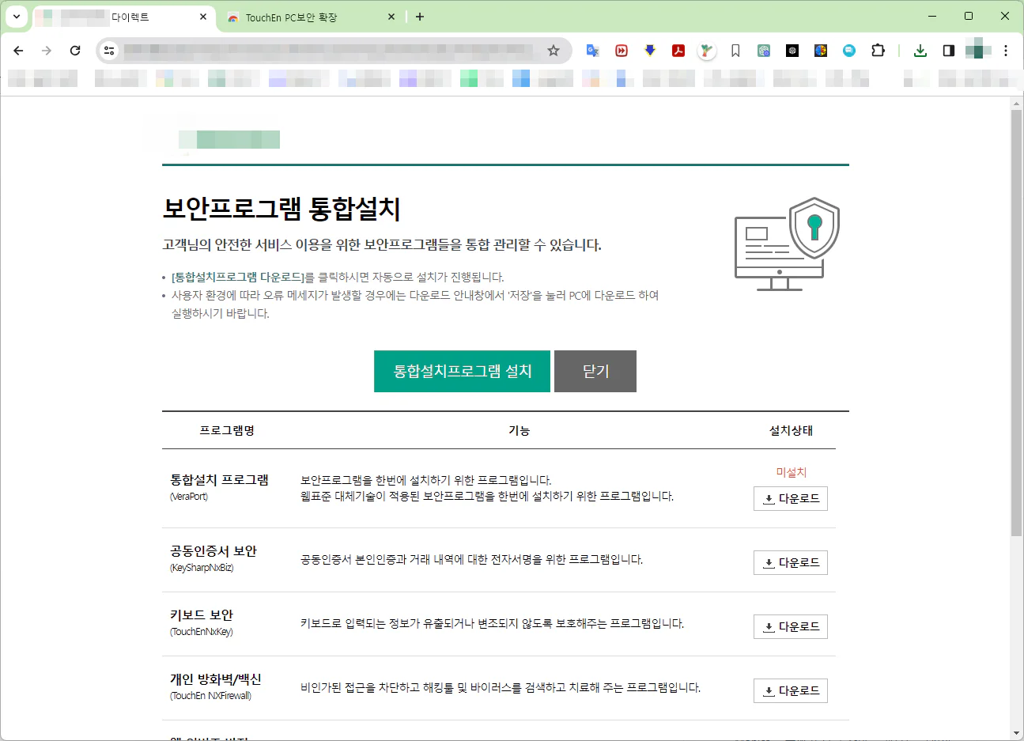View site information icon in address bar
Image resolution: width=1024 pixels, height=741 pixels.
click(109, 51)
